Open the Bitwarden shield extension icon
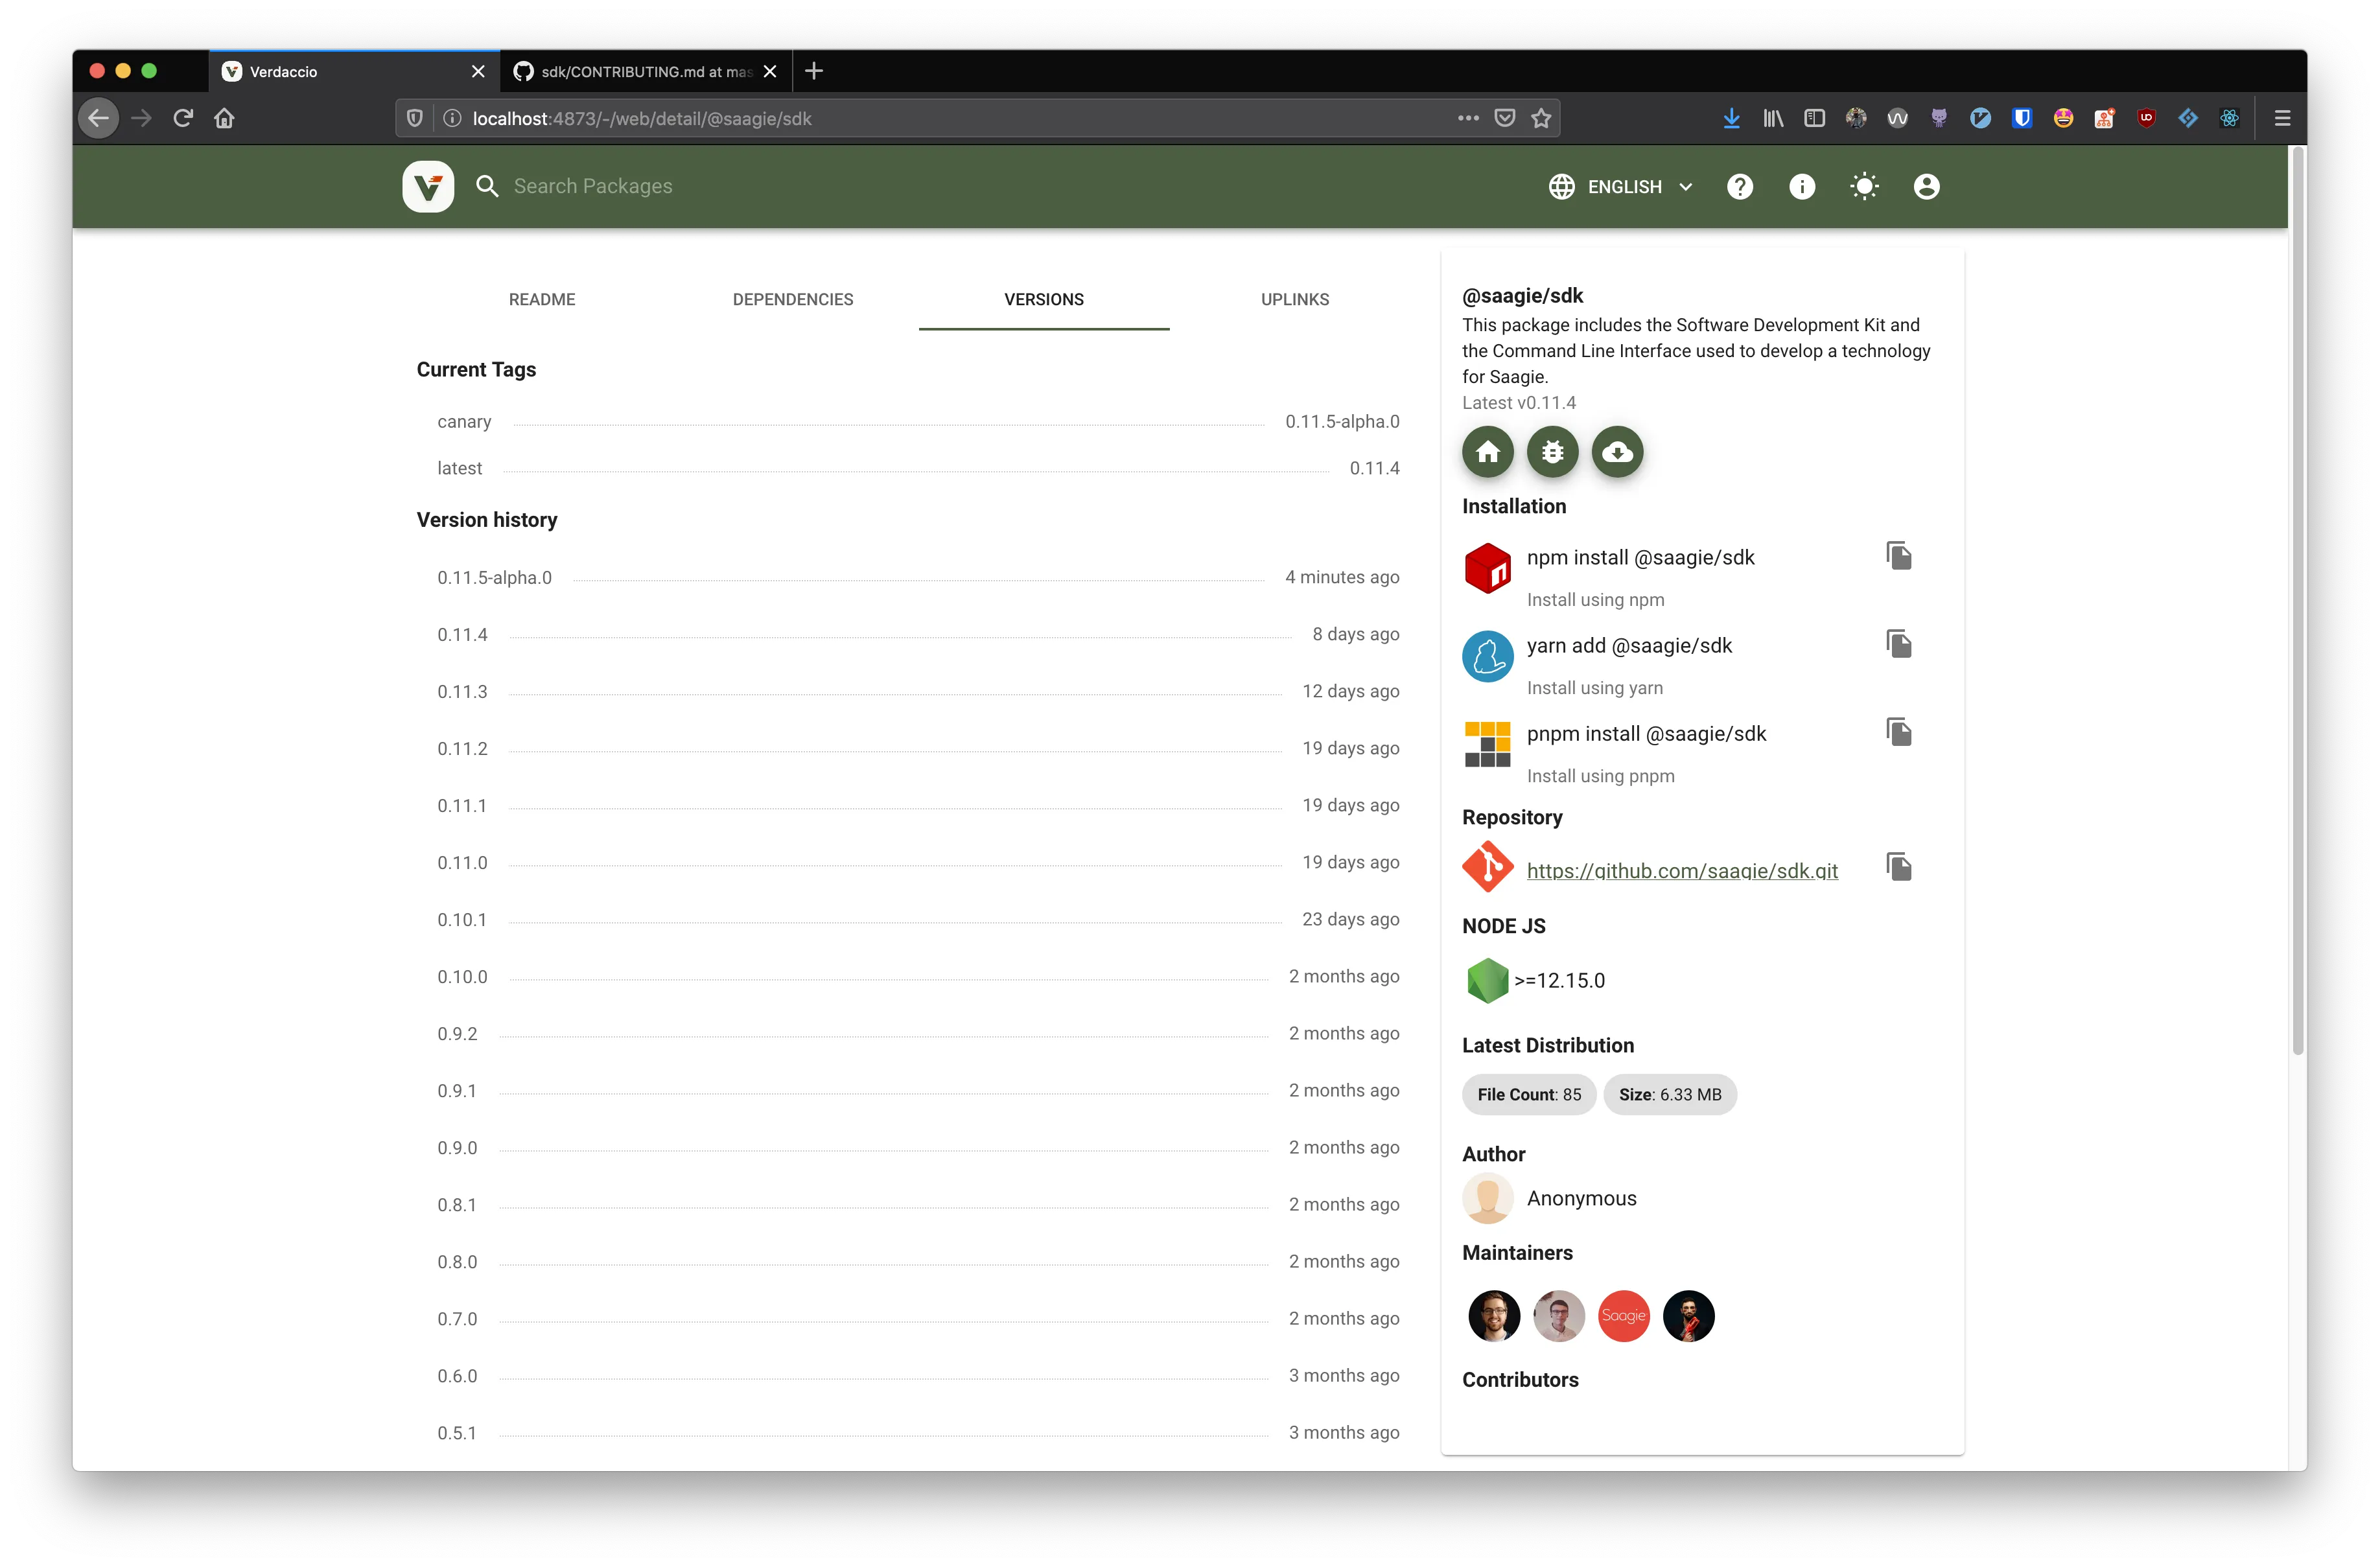The image size is (2380, 1567). [2022, 118]
